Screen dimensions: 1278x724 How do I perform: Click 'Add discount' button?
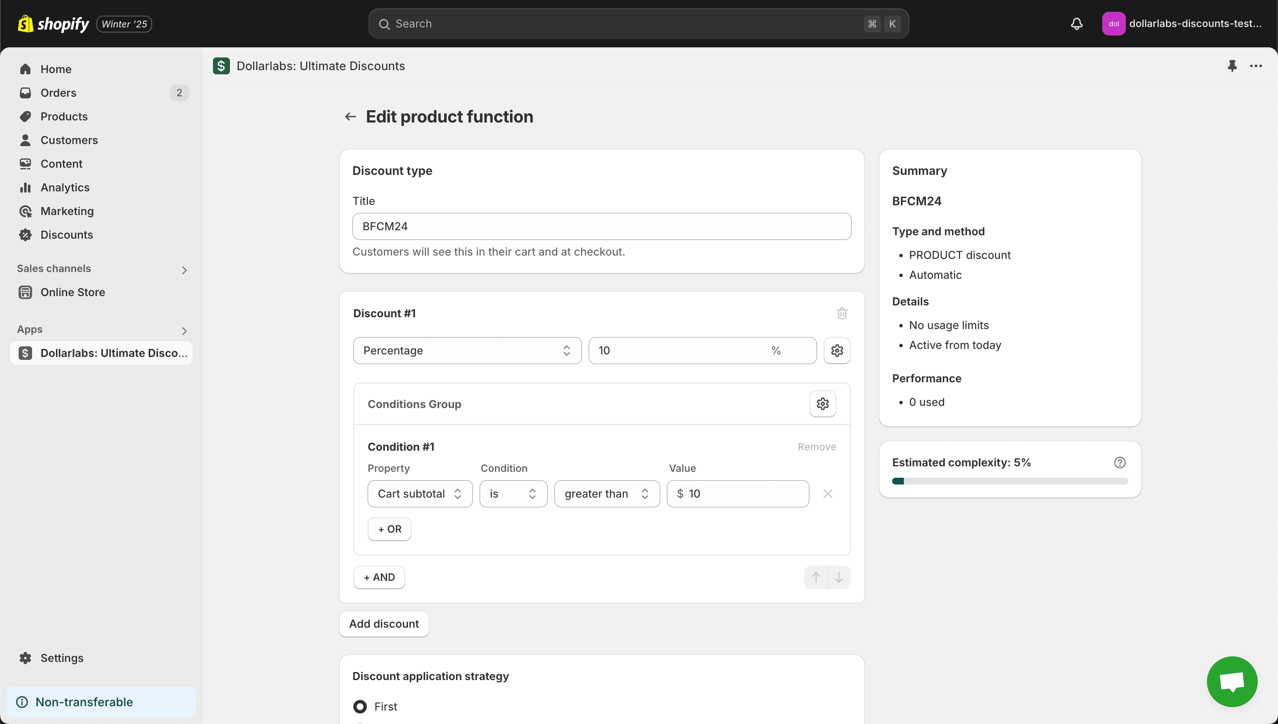[384, 623]
